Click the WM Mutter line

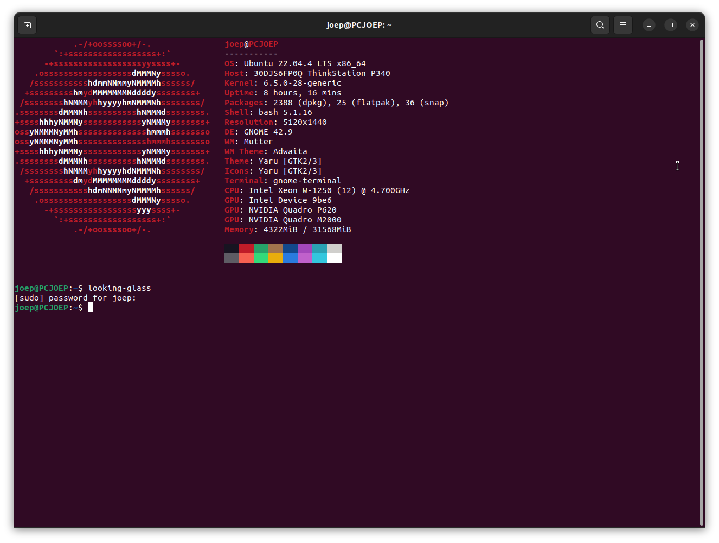[x=249, y=142]
